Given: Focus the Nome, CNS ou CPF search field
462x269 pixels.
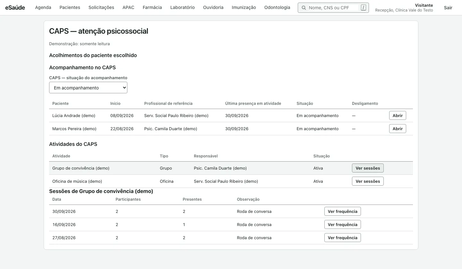Looking at the screenshot, I should click(333, 8).
